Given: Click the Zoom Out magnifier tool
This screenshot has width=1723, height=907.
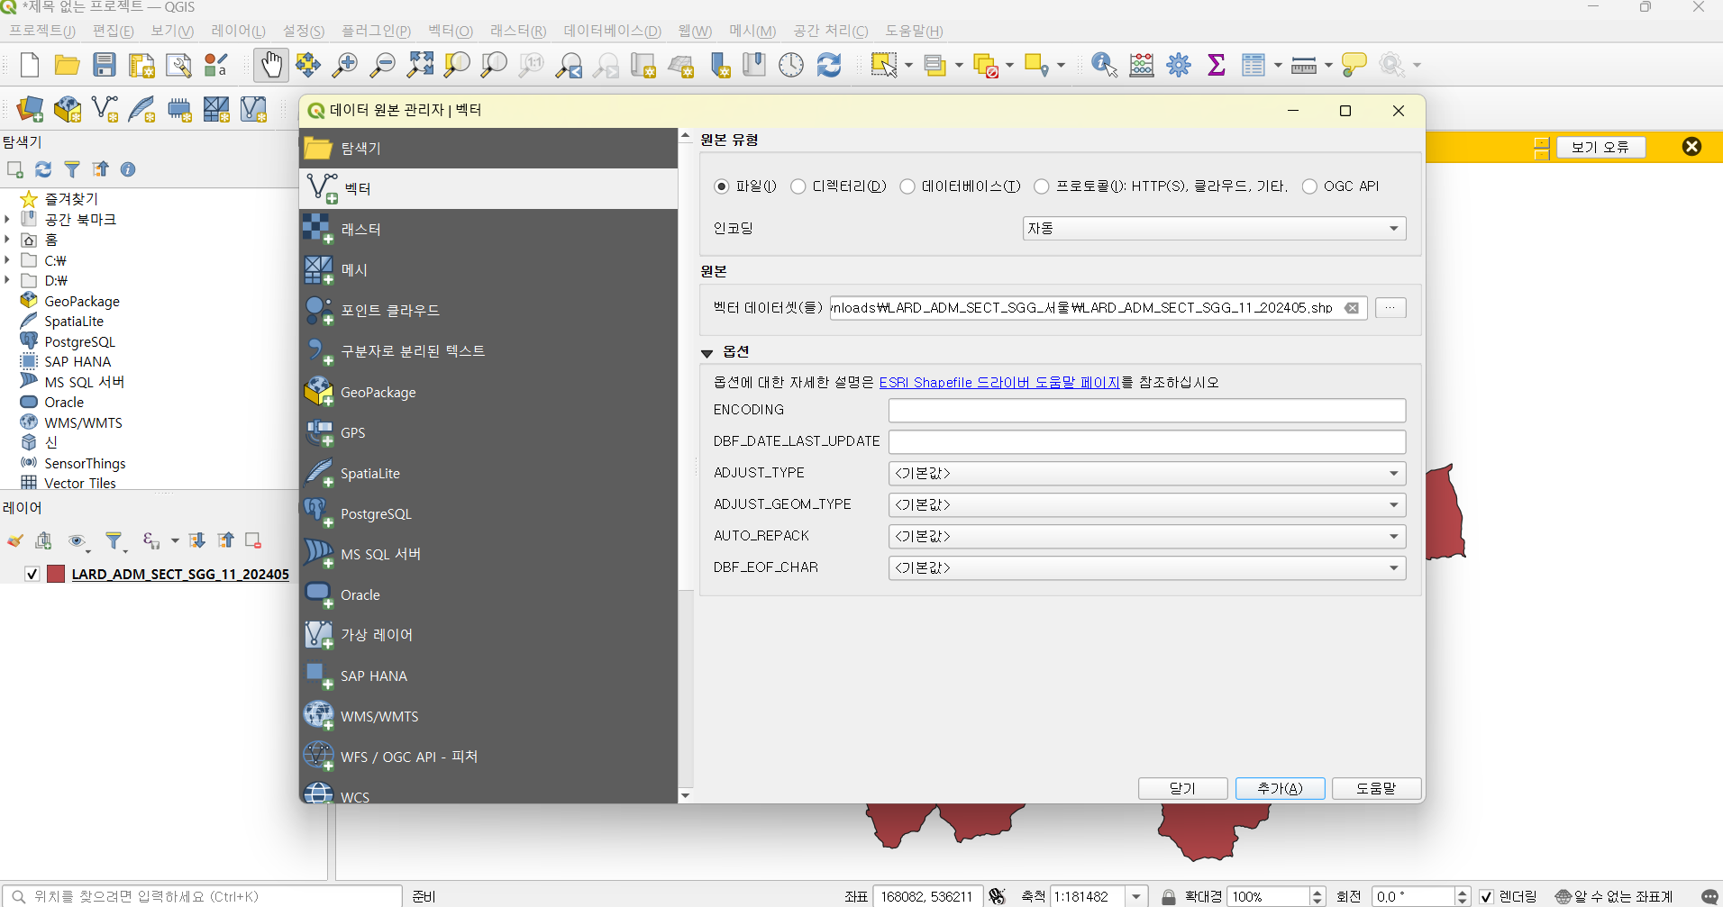Looking at the screenshot, I should (x=383, y=65).
